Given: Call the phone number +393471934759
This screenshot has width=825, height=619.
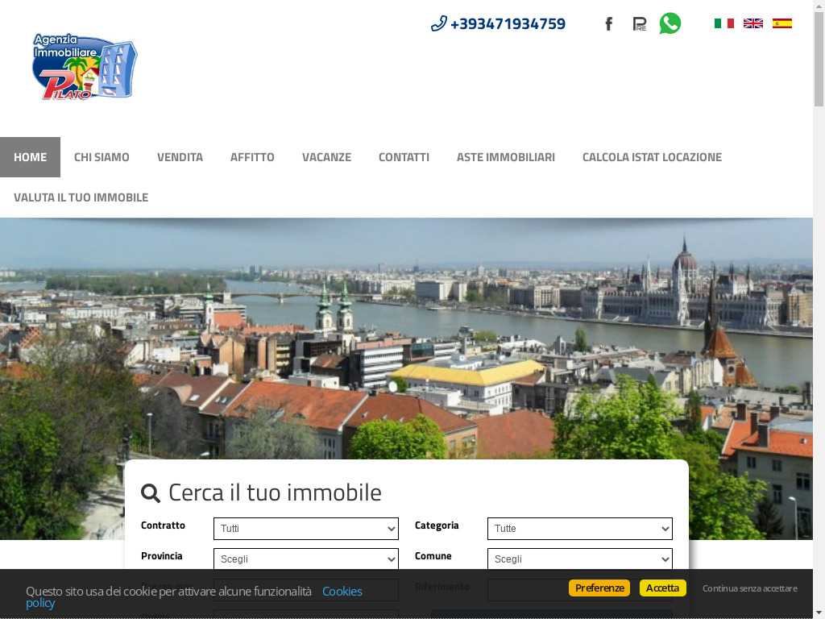Looking at the screenshot, I should click(x=498, y=23).
